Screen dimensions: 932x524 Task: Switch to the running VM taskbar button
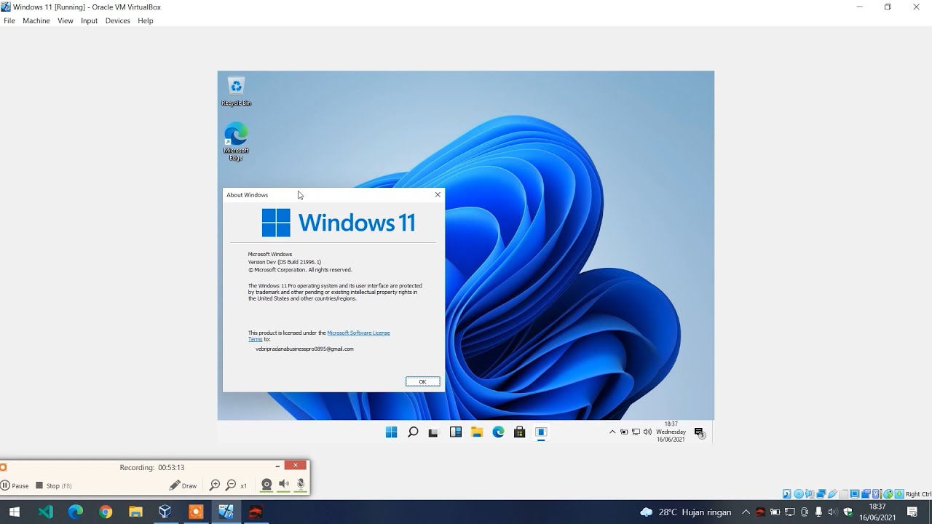click(x=226, y=512)
